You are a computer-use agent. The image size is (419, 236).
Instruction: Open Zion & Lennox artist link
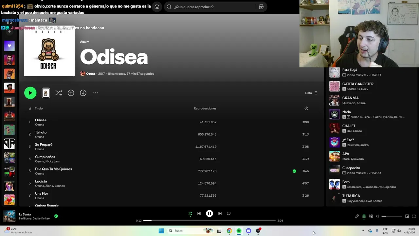click(x=55, y=186)
